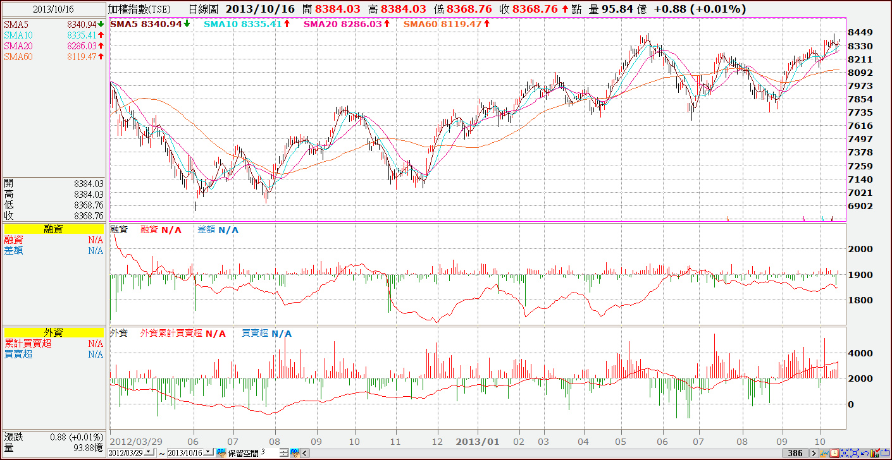Screen dimensions: 892x460
Task: Click the right arrow scroll button beside 386
Action: 814,453
